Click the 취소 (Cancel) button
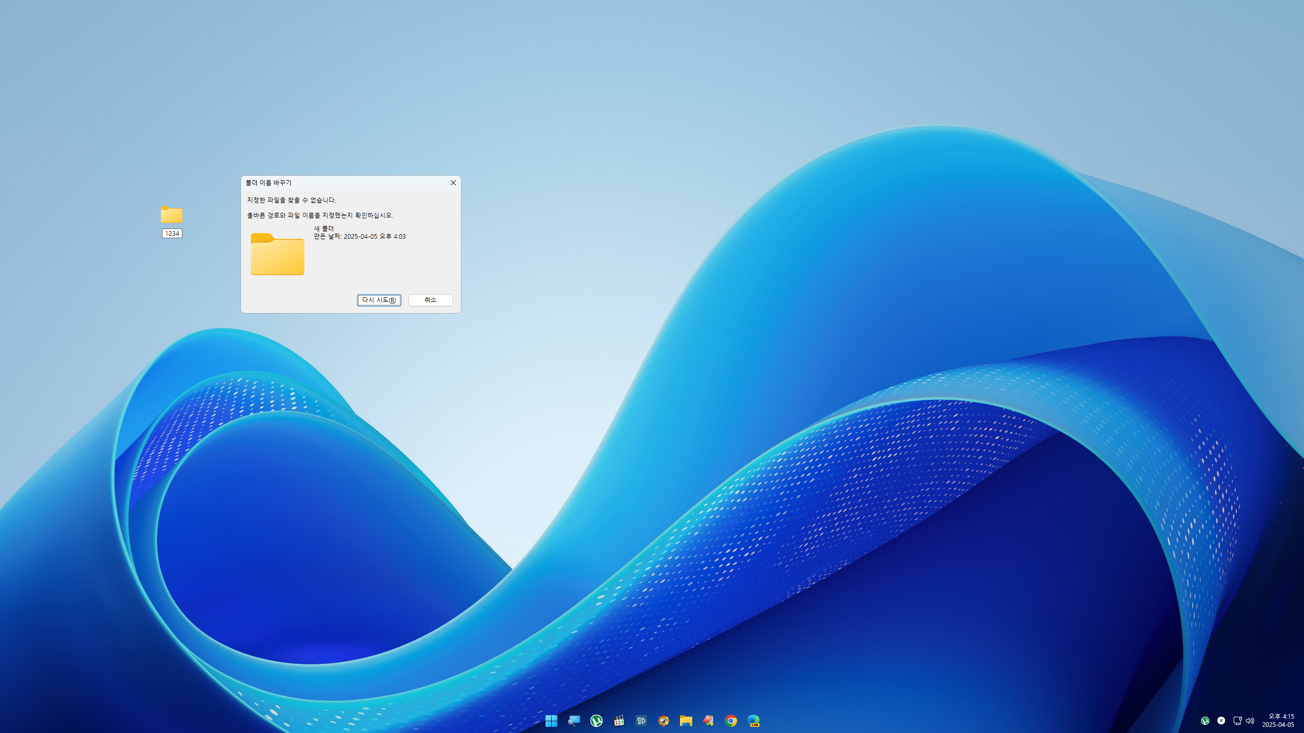Screen dimensions: 1304x733 [430, 300]
